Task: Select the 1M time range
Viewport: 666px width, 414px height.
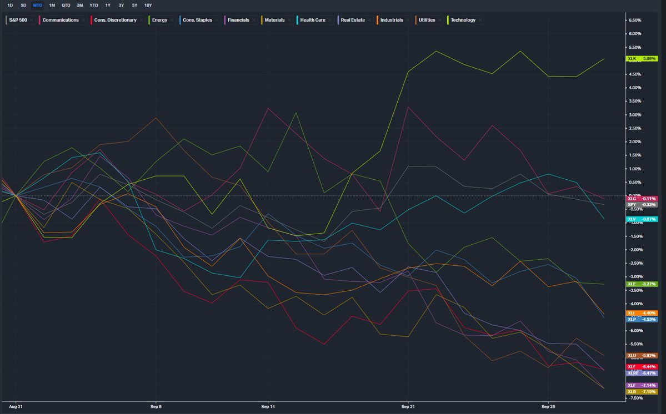Action: pos(52,6)
